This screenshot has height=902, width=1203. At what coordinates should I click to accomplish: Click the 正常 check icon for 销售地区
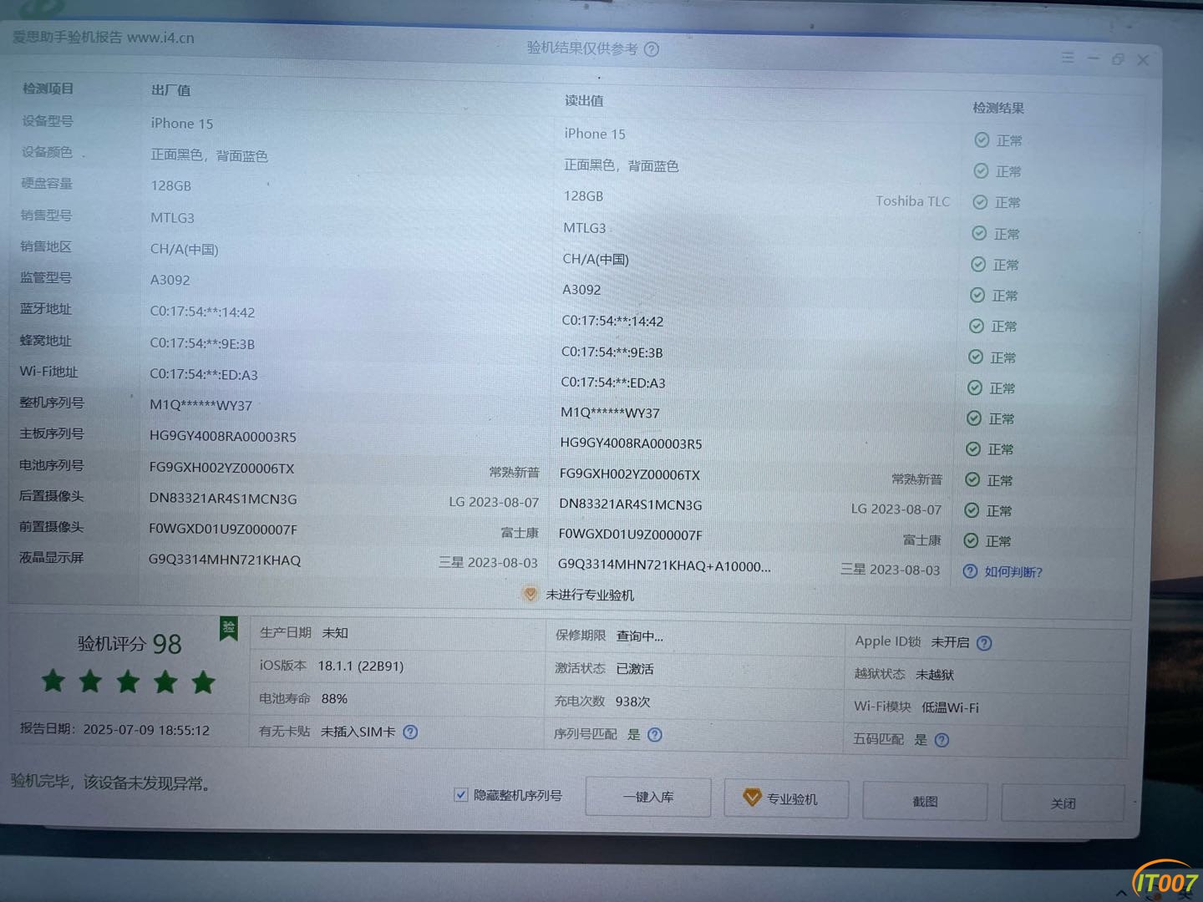click(x=978, y=265)
